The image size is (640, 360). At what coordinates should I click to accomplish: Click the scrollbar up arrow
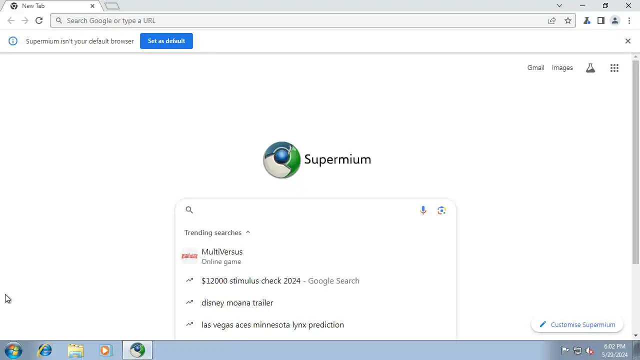tap(636, 56)
